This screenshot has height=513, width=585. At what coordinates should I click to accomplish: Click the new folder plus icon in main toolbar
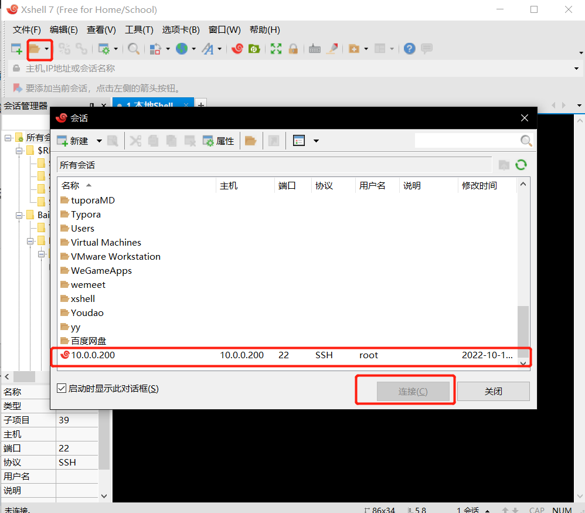(x=353, y=49)
